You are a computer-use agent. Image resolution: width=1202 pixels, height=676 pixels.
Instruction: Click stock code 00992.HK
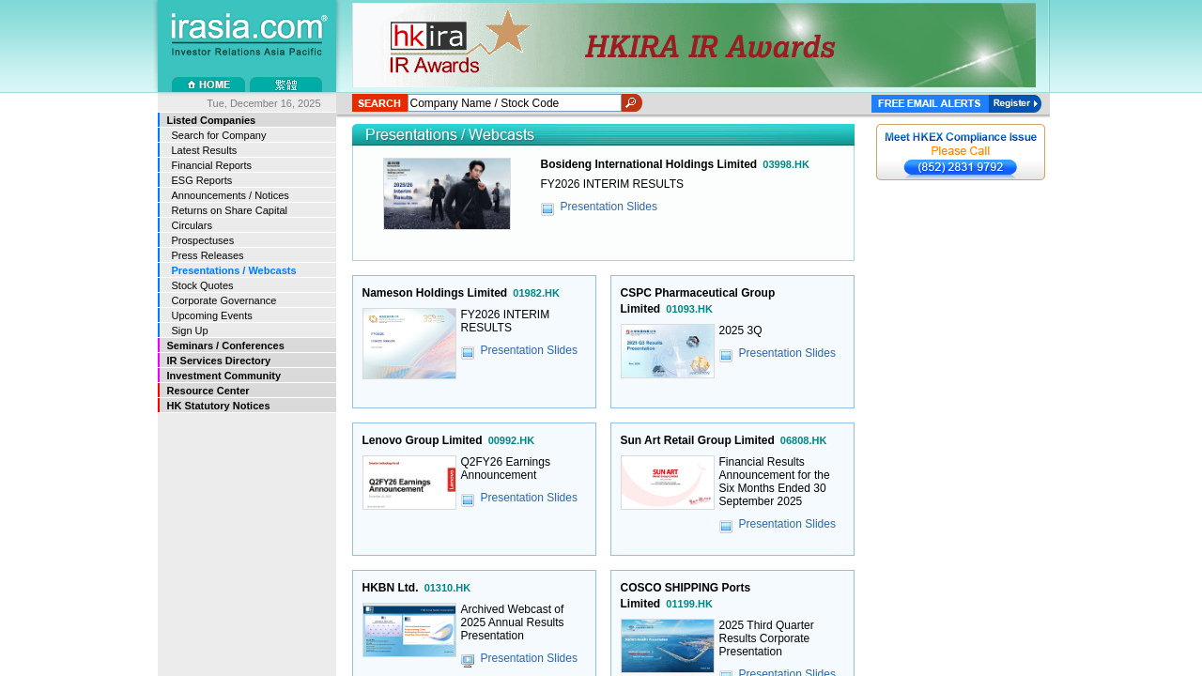pyautogui.click(x=511, y=440)
